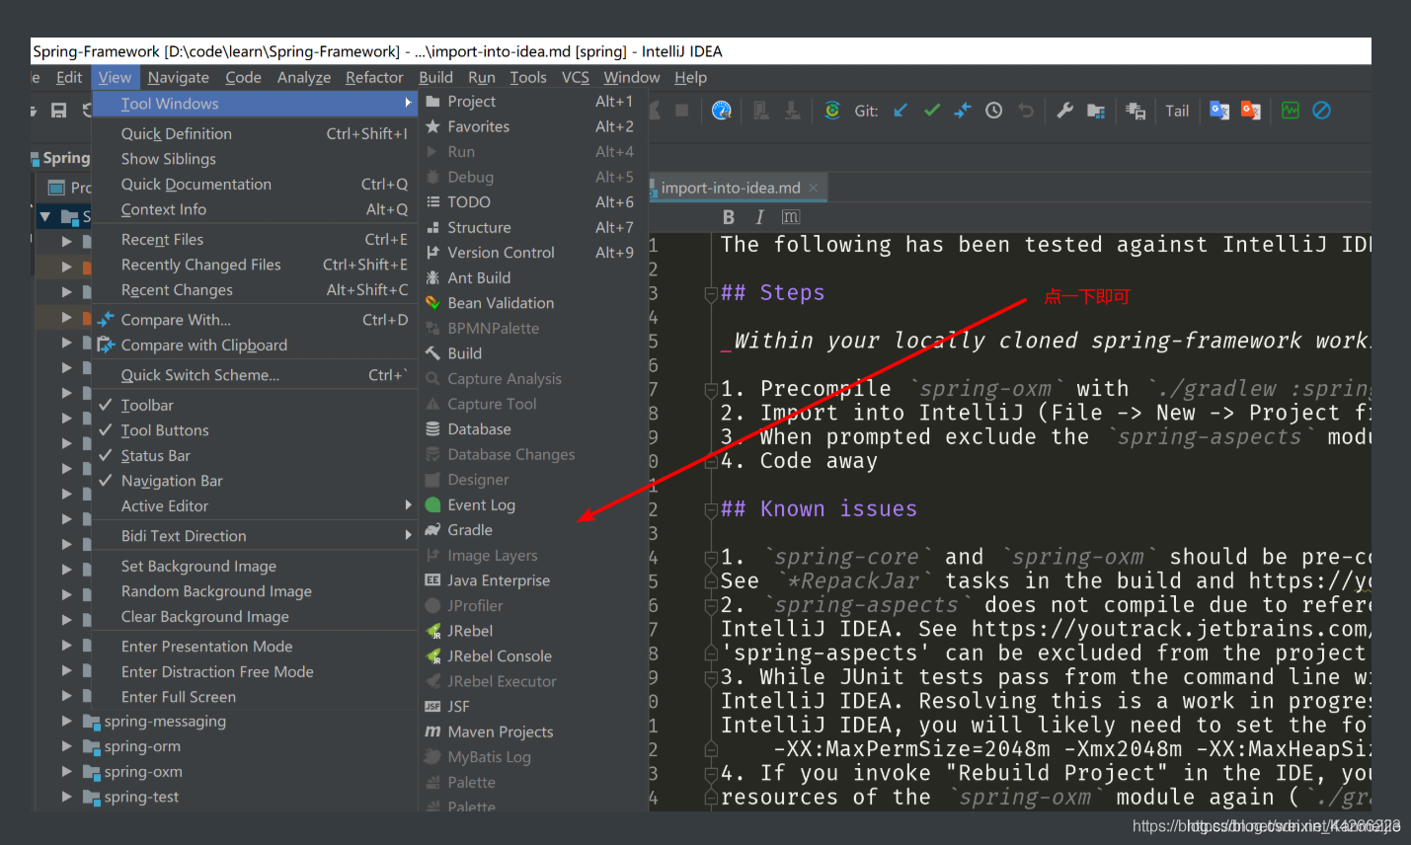The height and width of the screenshot is (845, 1411).
Task: Open the Bean Validation tool window
Action: [x=533, y=303]
